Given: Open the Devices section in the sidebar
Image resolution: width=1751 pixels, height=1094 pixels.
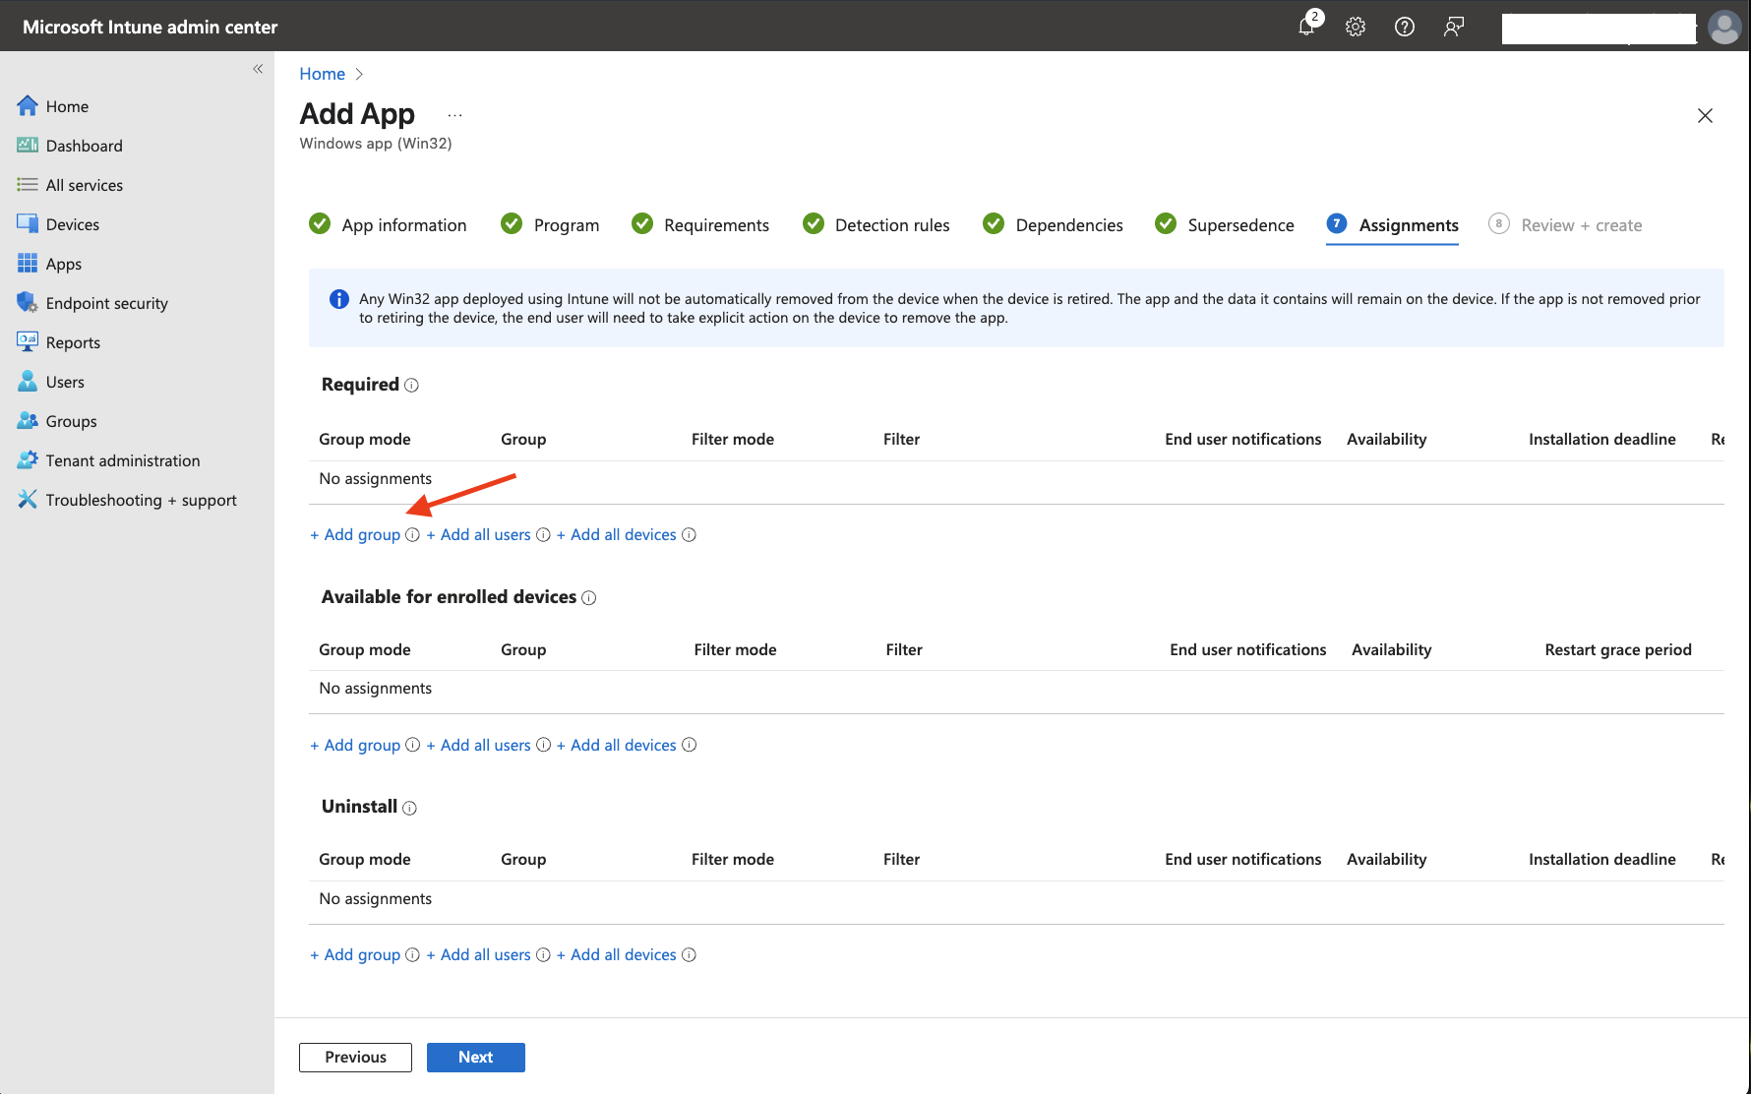Looking at the screenshot, I should tap(72, 223).
